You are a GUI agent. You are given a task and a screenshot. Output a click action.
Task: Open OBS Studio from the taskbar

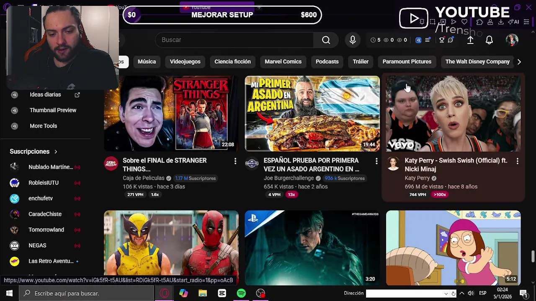click(260, 293)
